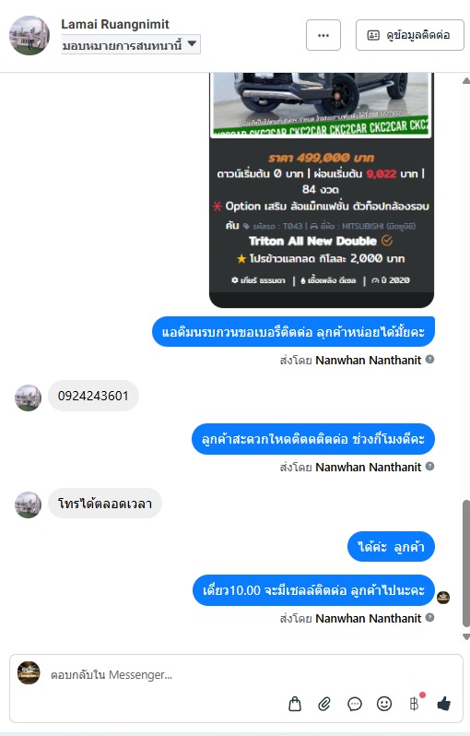Send a thumbs-up like

pyautogui.click(x=443, y=703)
